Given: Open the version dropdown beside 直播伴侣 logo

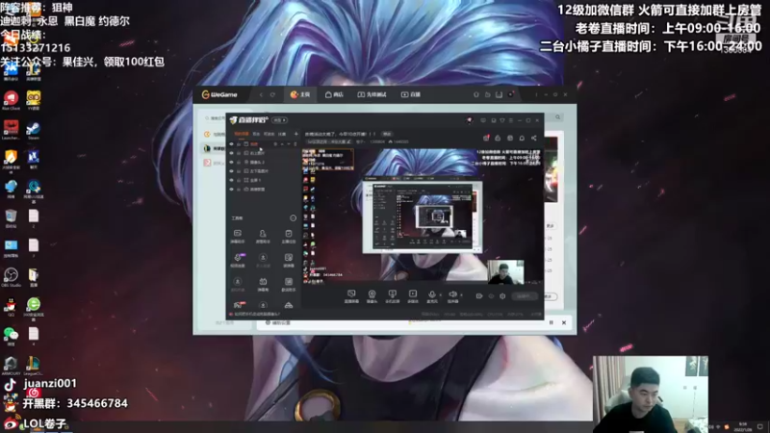Looking at the screenshot, I should [x=280, y=120].
